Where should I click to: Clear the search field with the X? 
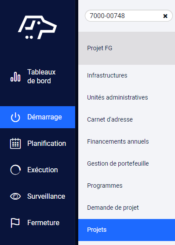(x=165, y=16)
